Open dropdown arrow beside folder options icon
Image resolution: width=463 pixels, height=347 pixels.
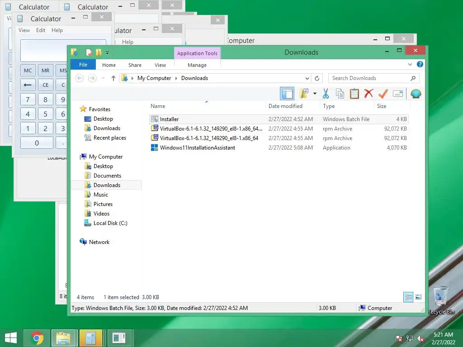pyautogui.click(x=315, y=94)
